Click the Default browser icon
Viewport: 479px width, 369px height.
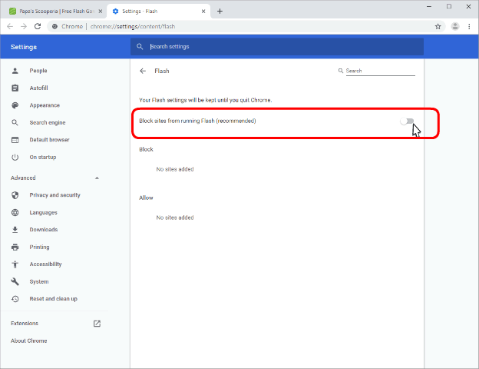tap(15, 140)
